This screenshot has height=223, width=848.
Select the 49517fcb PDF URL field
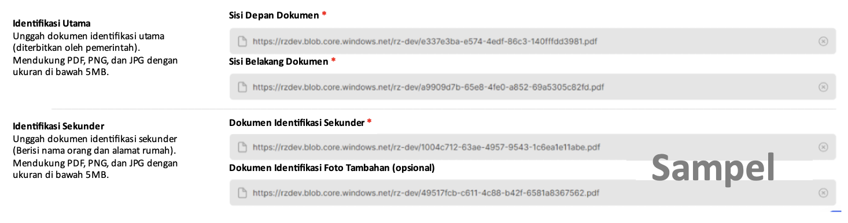[x=532, y=192]
